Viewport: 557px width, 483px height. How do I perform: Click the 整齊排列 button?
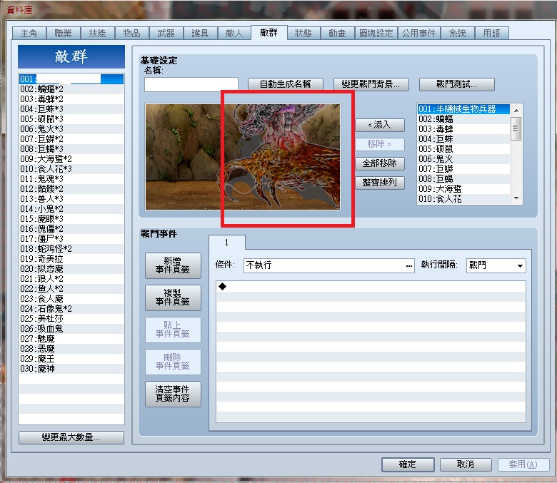point(380,183)
